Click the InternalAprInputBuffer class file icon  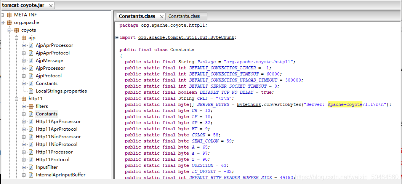click(31, 175)
